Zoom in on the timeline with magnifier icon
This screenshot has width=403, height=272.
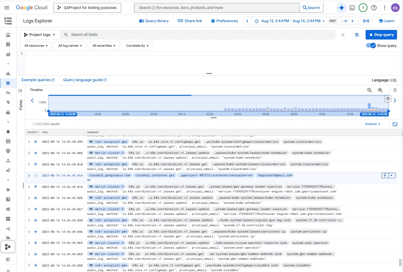coord(380,90)
